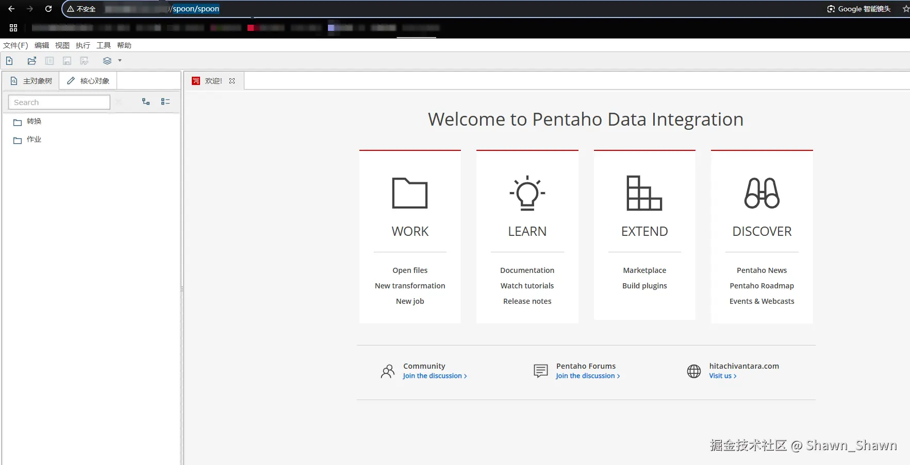
Task: Click the save toolbar icon
Action: point(67,61)
